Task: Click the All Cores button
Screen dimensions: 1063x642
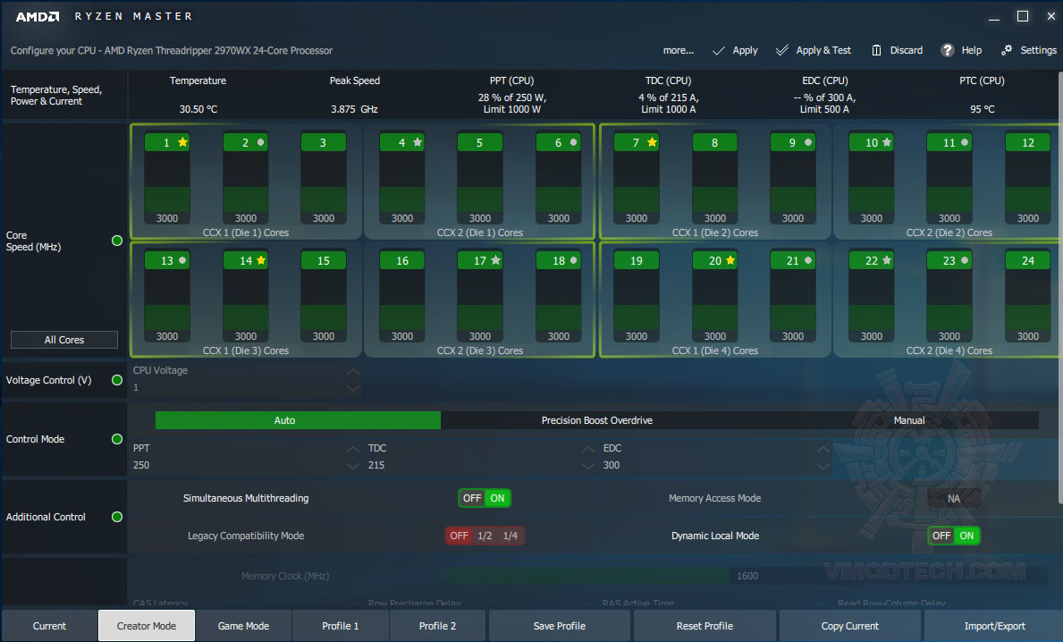Action: pos(64,340)
